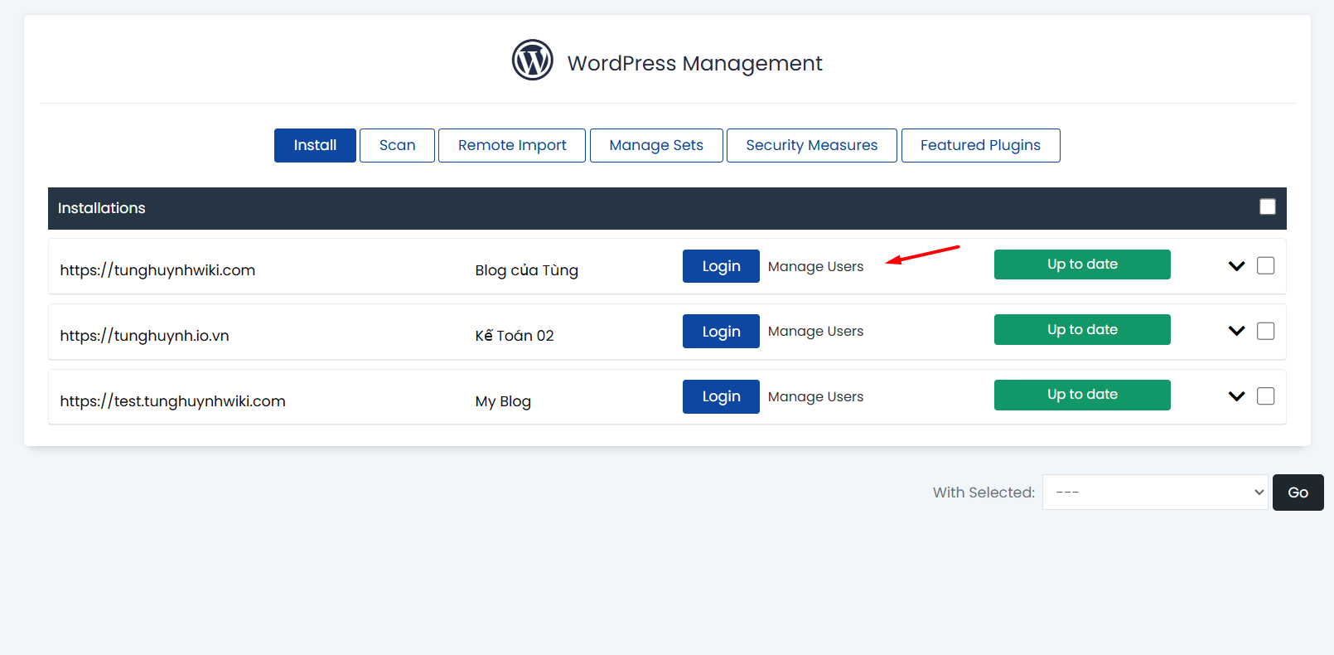Select the Featured Plugins tab

coord(980,145)
